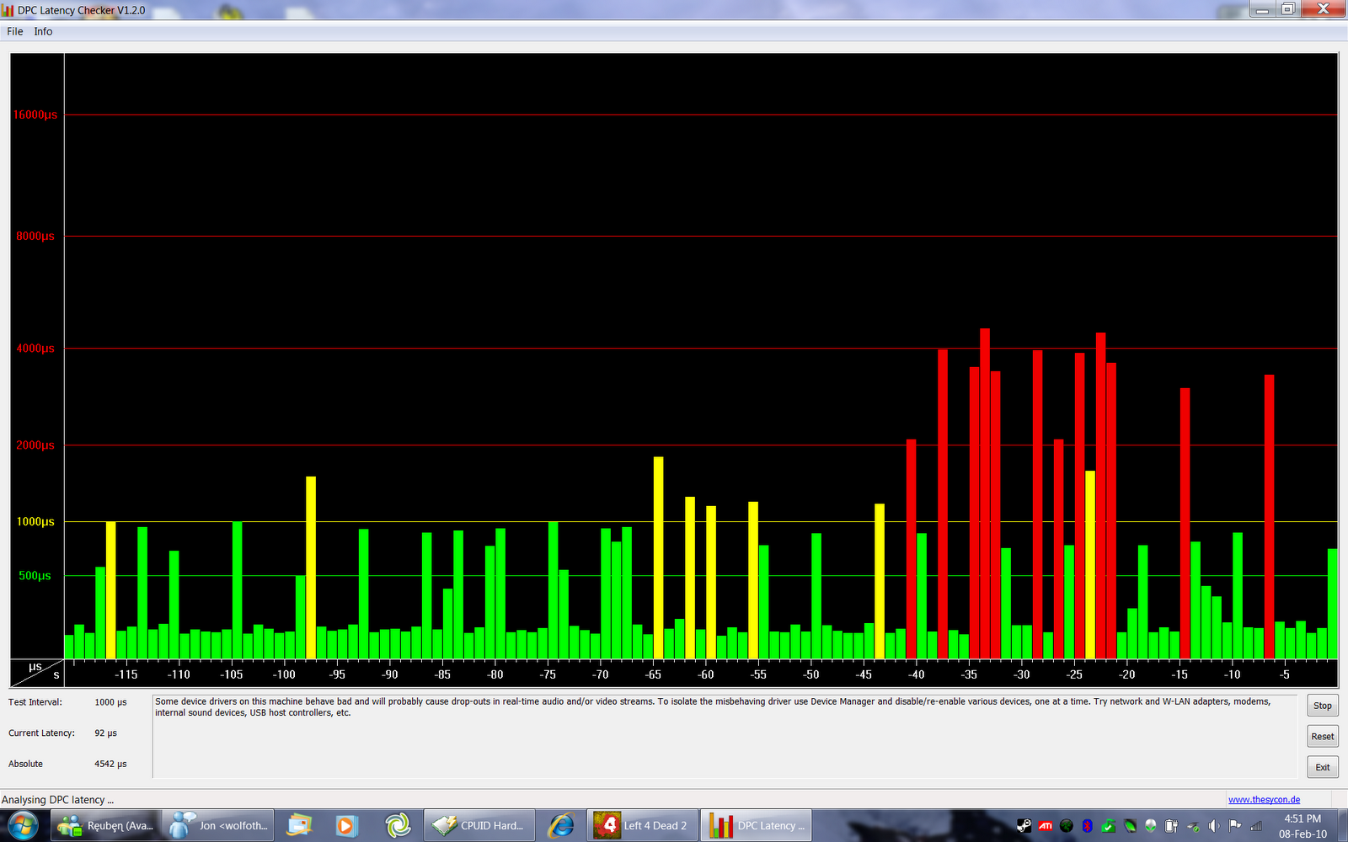The height and width of the screenshot is (842, 1348).
Task: Click the 2000µs axis label
Action: click(x=35, y=445)
